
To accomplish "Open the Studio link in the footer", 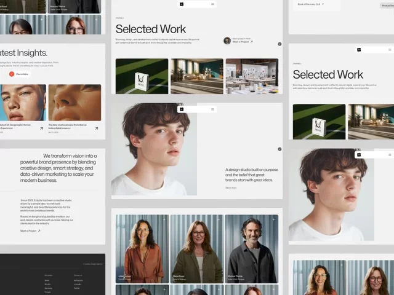I will (47, 284).
